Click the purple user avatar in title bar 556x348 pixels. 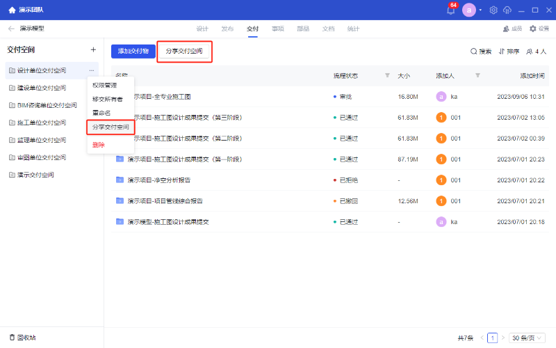(468, 10)
